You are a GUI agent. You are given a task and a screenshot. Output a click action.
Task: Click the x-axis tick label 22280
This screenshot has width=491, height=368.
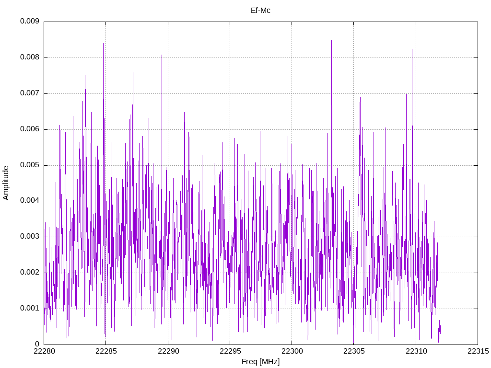pos(44,351)
